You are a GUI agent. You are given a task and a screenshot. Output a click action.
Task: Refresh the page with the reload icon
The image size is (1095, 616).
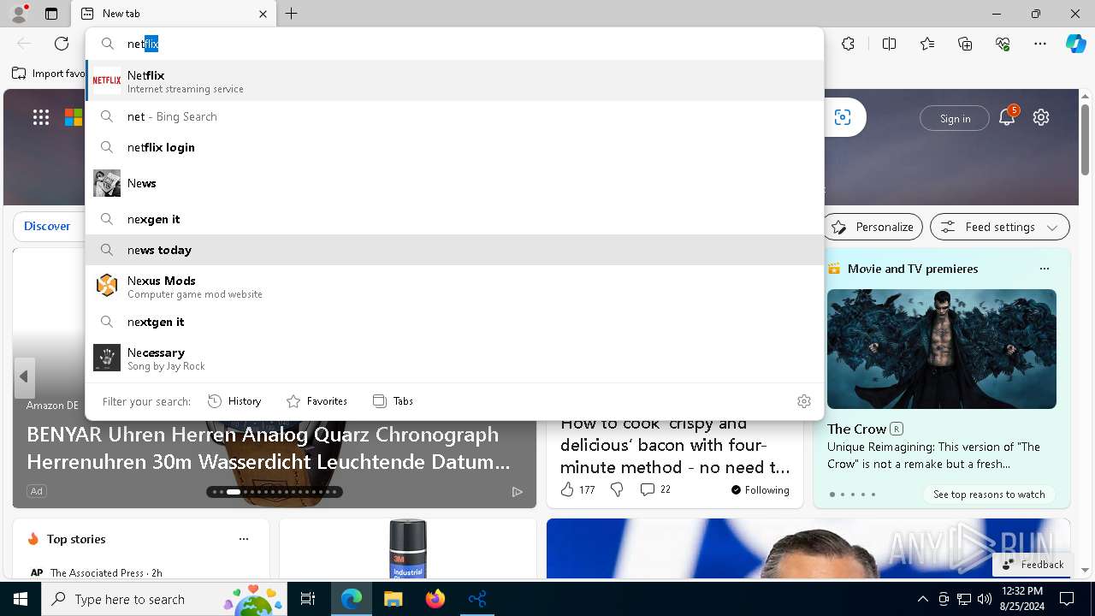pyautogui.click(x=62, y=44)
